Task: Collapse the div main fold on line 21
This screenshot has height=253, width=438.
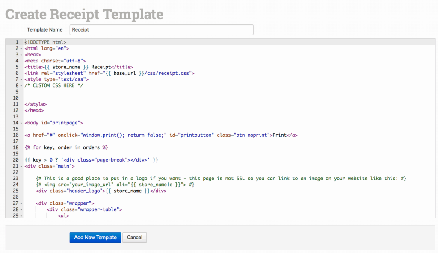Action: 21,166
